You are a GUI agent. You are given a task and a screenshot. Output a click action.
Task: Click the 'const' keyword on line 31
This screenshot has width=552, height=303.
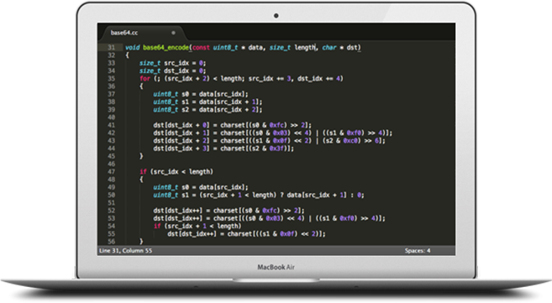tap(201, 48)
